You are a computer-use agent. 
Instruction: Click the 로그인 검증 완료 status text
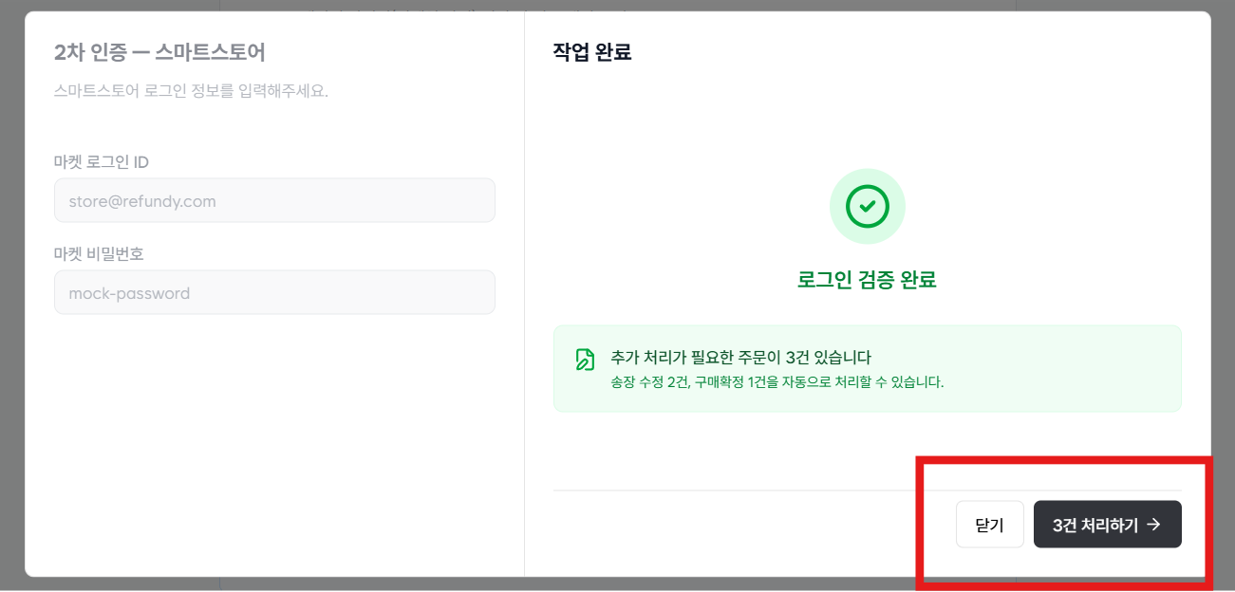click(x=867, y=281)
